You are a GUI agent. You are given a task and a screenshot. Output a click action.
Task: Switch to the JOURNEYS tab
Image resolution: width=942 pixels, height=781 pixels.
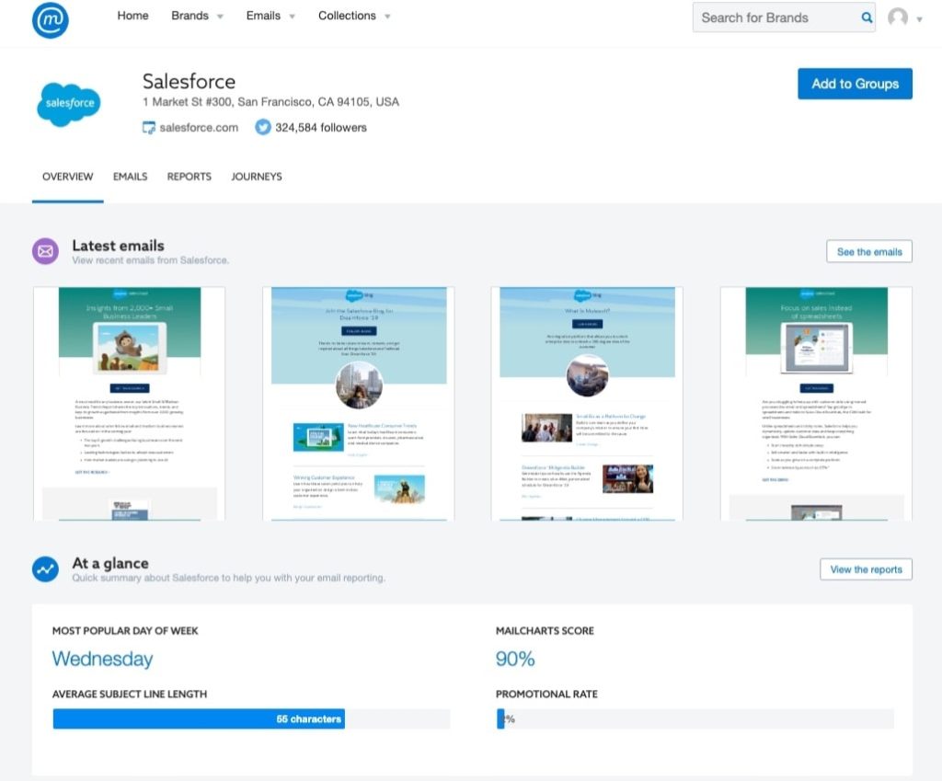tap(257, 177)
